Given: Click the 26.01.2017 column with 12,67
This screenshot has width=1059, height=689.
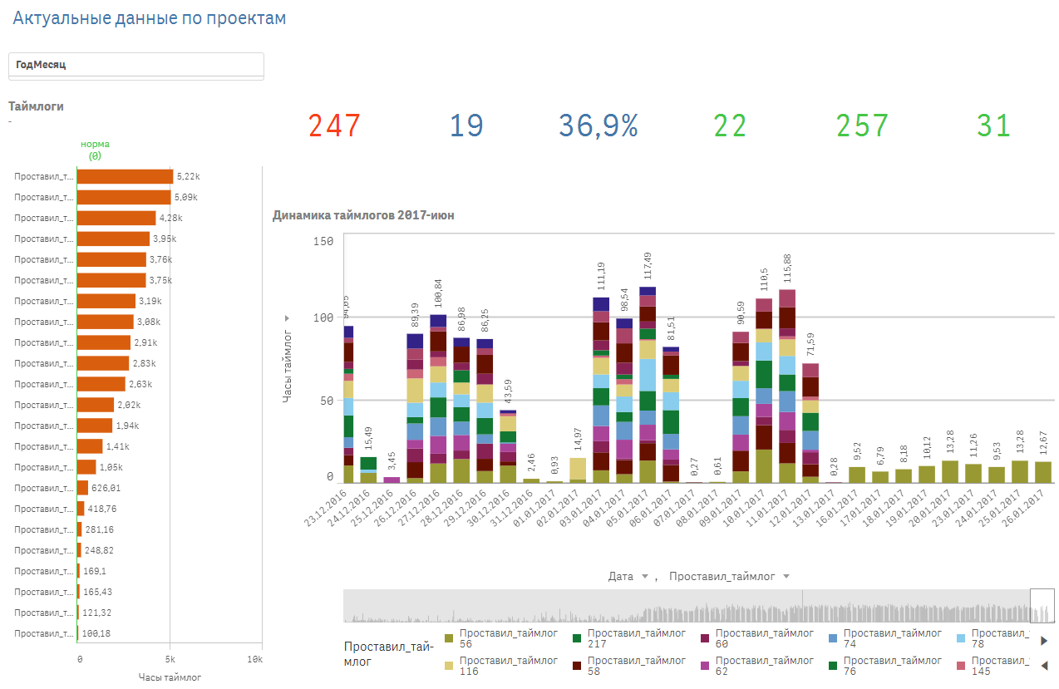Looking at the screenshot, I should click(x=1043, y=472).
